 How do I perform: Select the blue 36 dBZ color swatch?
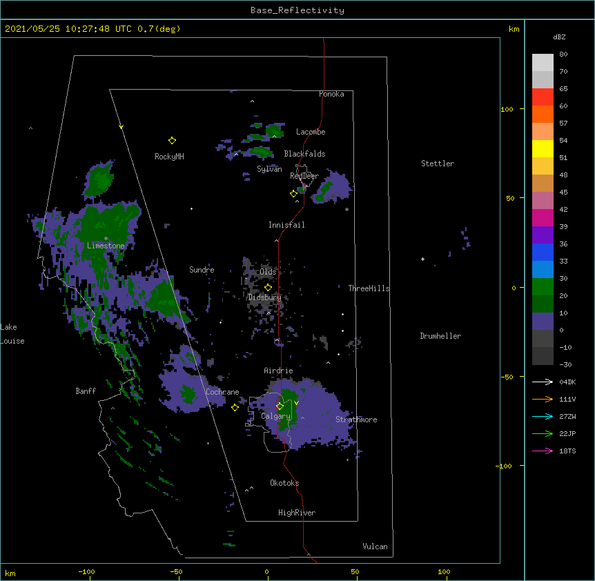tap(543, 252)
